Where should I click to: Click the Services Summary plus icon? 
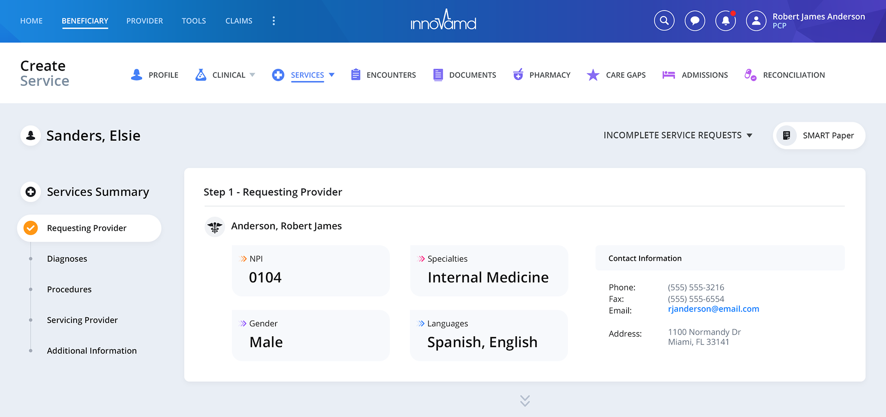coord(31,192)
